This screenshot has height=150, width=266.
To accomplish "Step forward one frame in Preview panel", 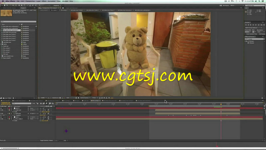I will coord(253,25).
